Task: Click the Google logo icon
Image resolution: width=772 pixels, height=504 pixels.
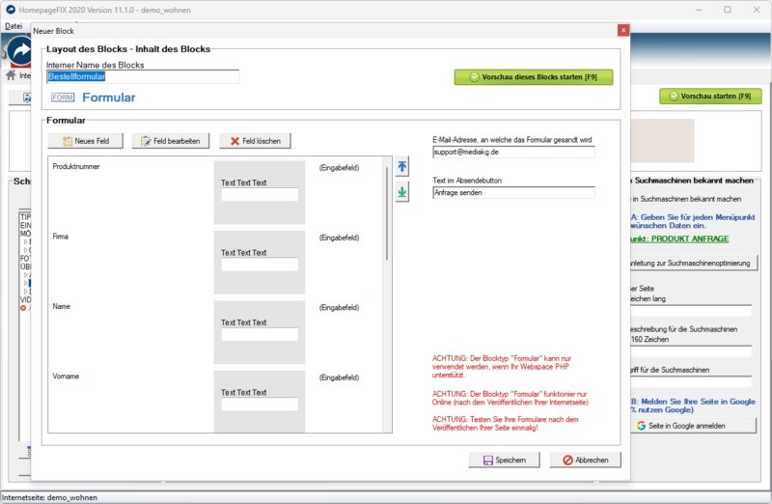Action: click(641, 426)
